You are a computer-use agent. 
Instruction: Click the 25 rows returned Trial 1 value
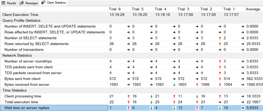click(x=226, y=44)
